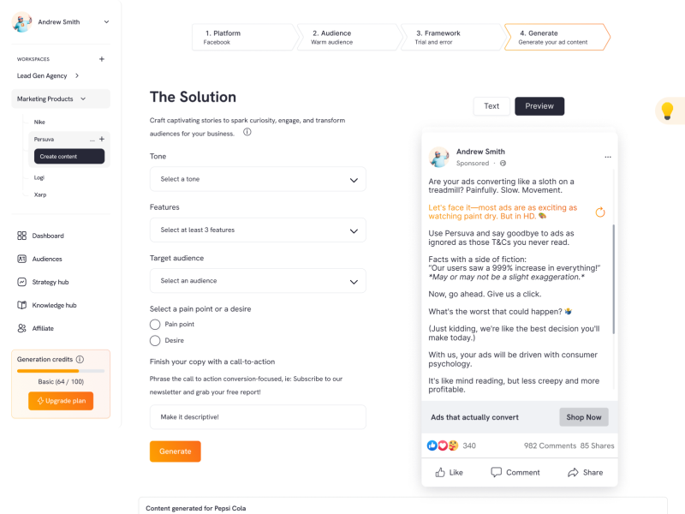Screen dimensions: 685x514
Task: Select the Pain point radio option
Action: pos(155,325)
